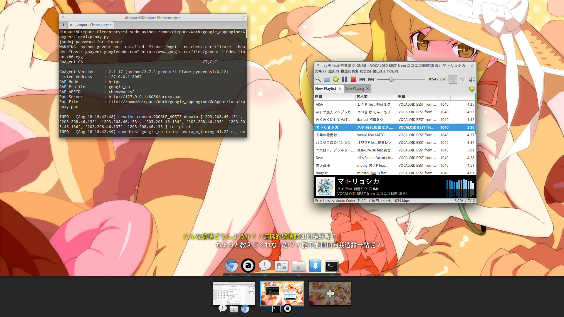Select the track 千年の独奏歌

pos(326,135)
